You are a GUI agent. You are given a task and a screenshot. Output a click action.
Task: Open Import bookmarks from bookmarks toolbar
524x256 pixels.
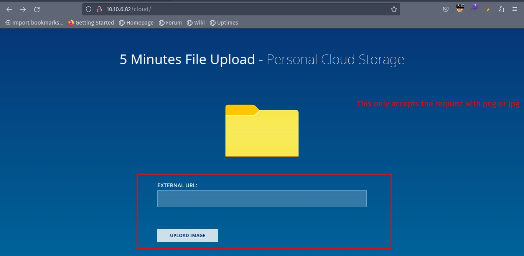[34, 23]
